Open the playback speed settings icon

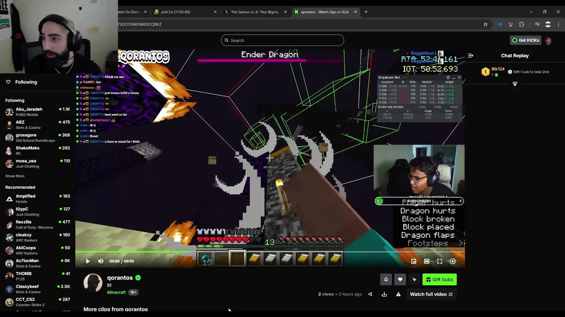[452, 261]
